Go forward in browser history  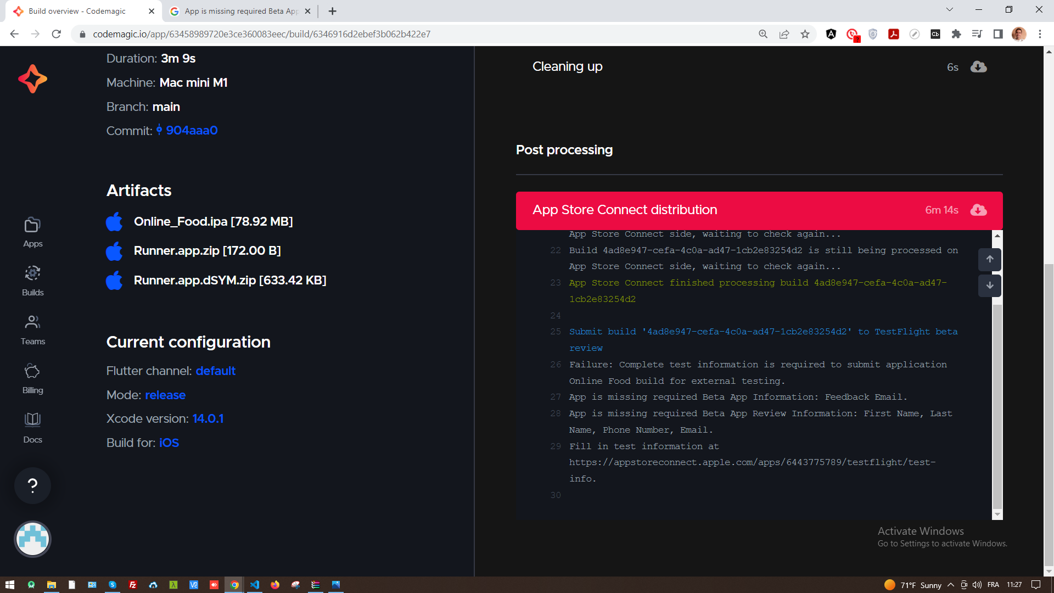point(35,34)
